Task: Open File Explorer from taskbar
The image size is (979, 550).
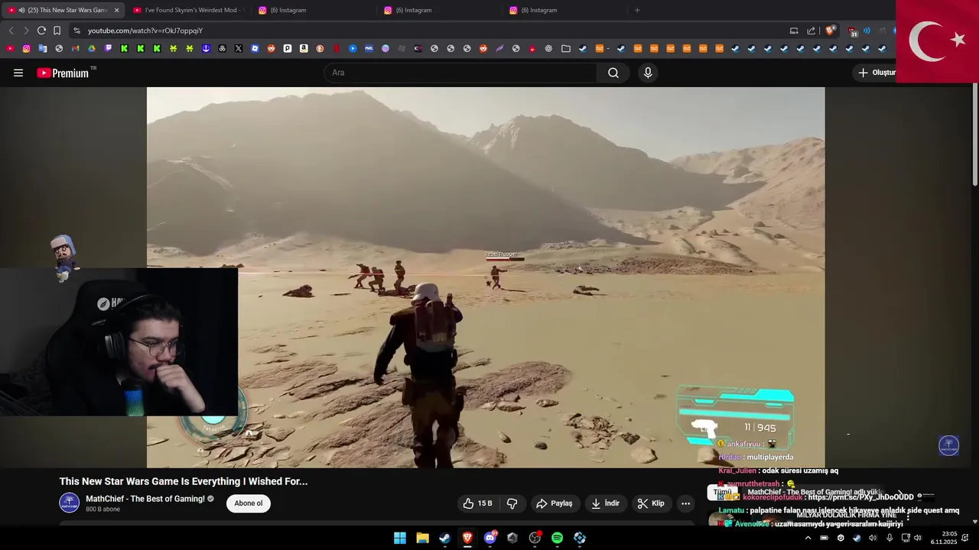Action: click(422, 538)
